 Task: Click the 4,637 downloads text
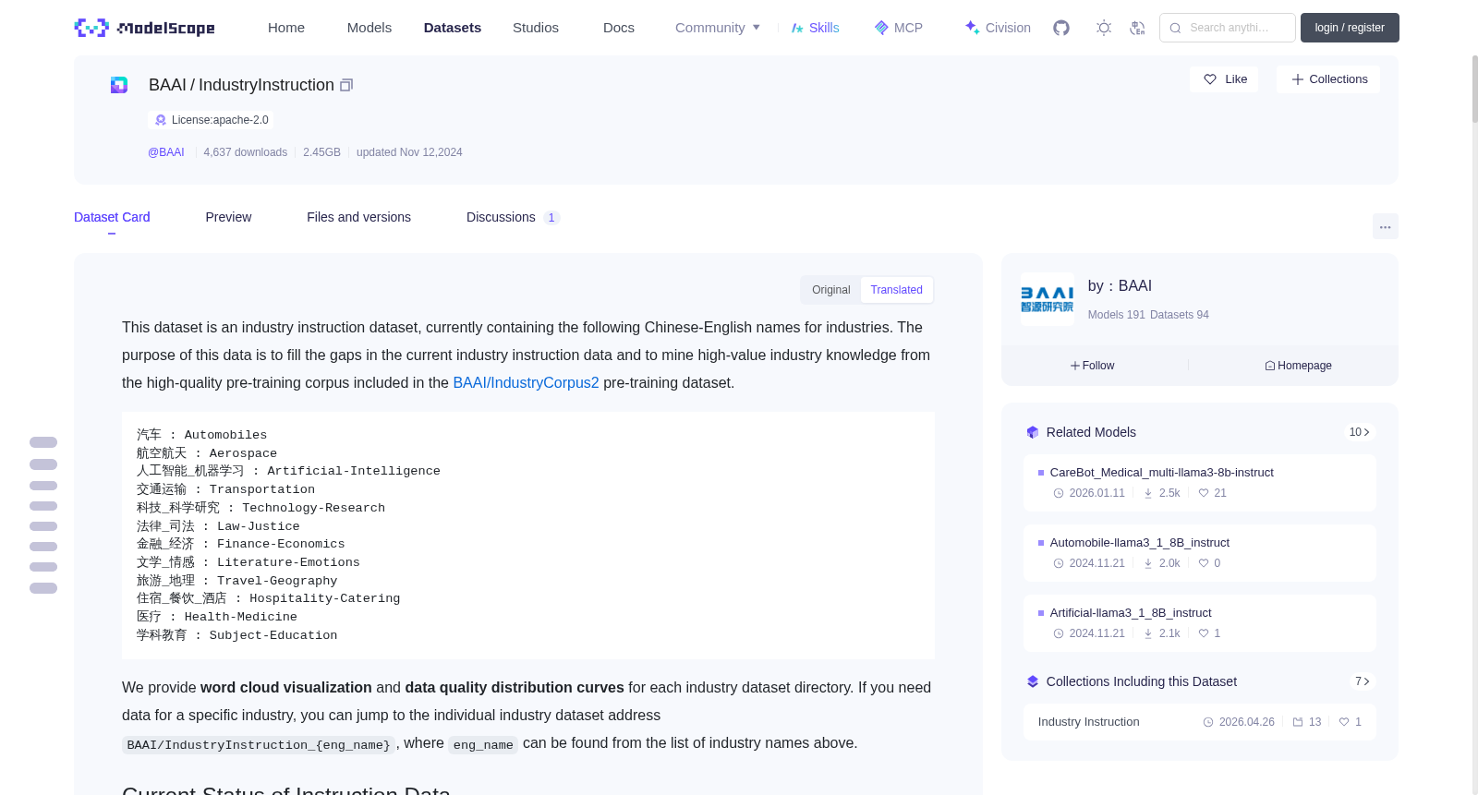coord(245,152)
